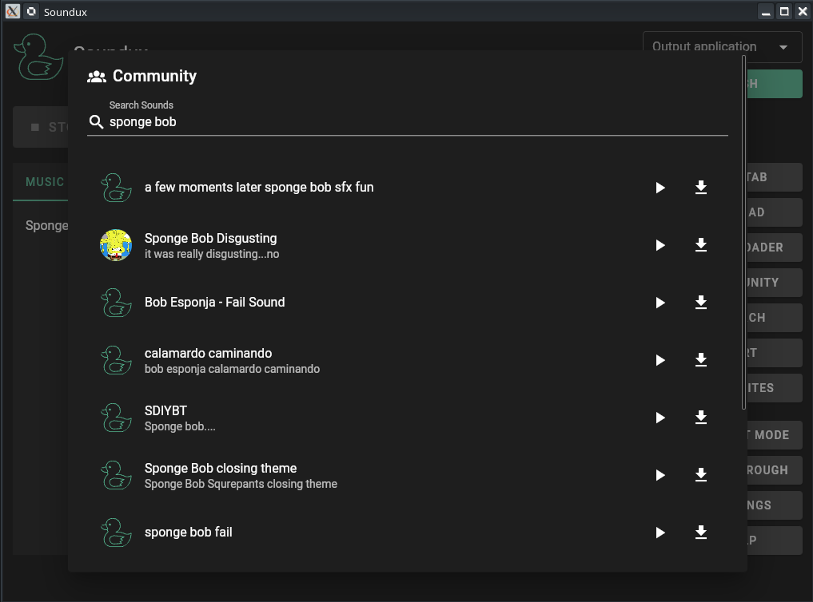
Task: Play Bob Esponja - Fail Sound
Action: point(660,303)
